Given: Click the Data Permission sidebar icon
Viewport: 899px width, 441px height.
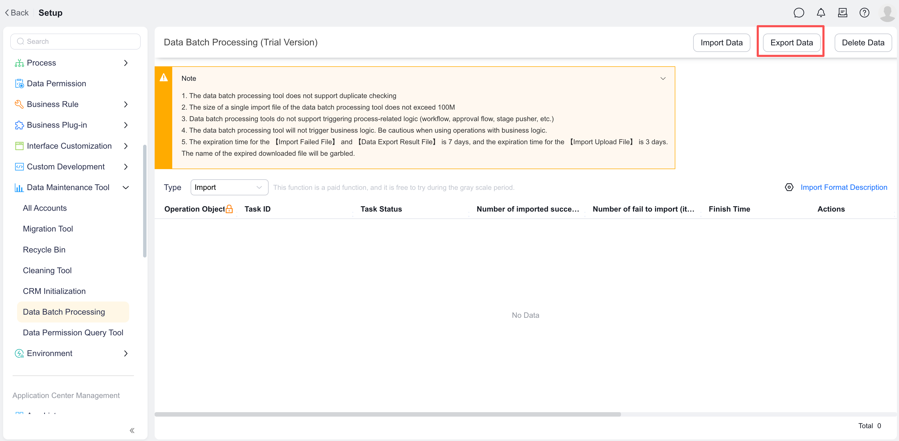Looking at the screenshot, I should (19, 84).
